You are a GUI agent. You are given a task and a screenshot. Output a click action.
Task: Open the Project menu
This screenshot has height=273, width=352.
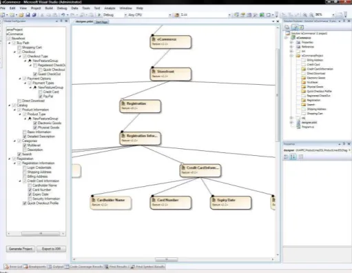tap(36, 8)
